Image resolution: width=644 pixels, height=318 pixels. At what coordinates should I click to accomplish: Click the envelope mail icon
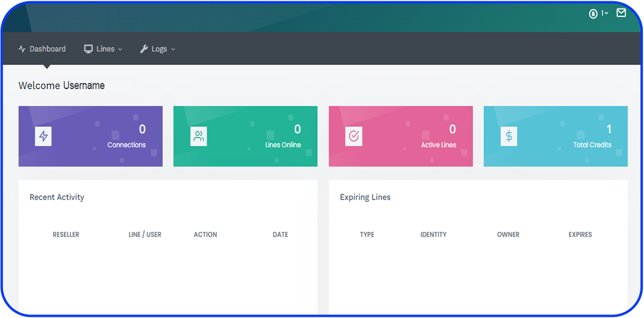pos(621,13)
